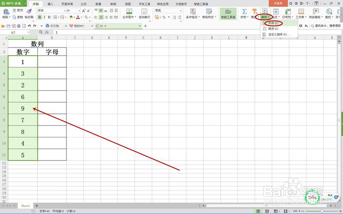Click the Auto Wrap (自动换行) icon
Viewport: 343px width, 214px height.
point(144,12)
